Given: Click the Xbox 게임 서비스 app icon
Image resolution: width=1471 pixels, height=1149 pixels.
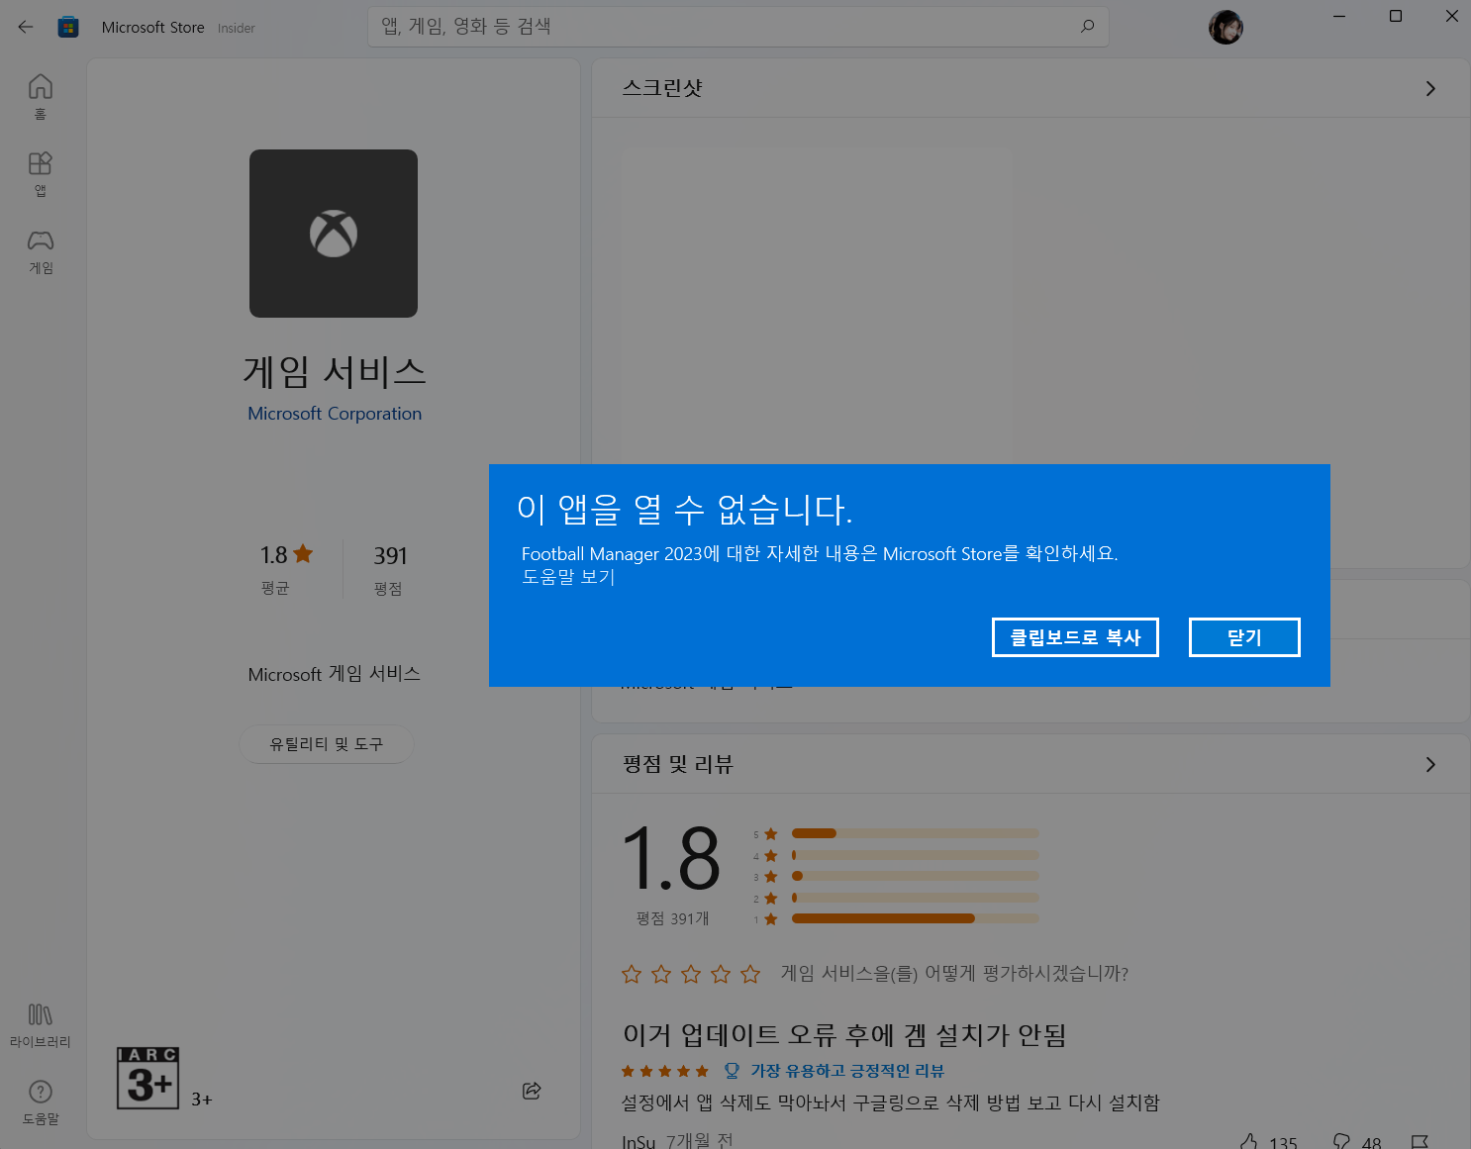Looking at the screenshot, I should coord(334,234).
